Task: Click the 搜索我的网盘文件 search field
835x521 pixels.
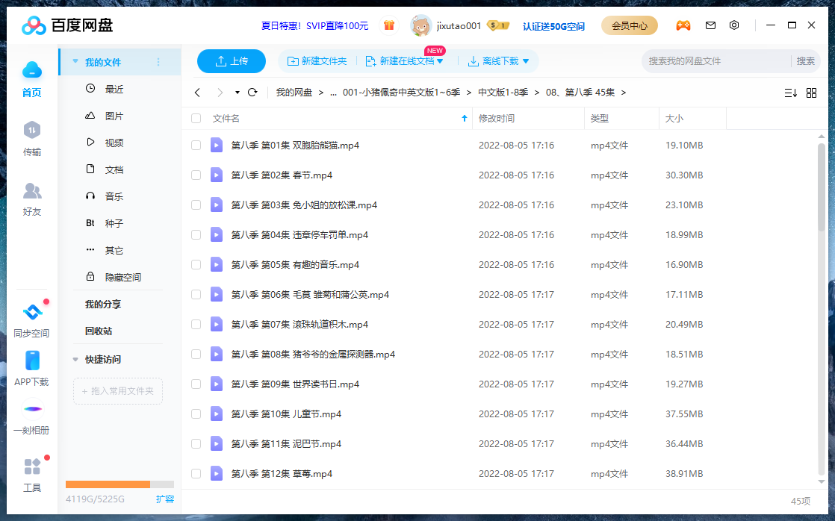Action: [x=716, y=61]
